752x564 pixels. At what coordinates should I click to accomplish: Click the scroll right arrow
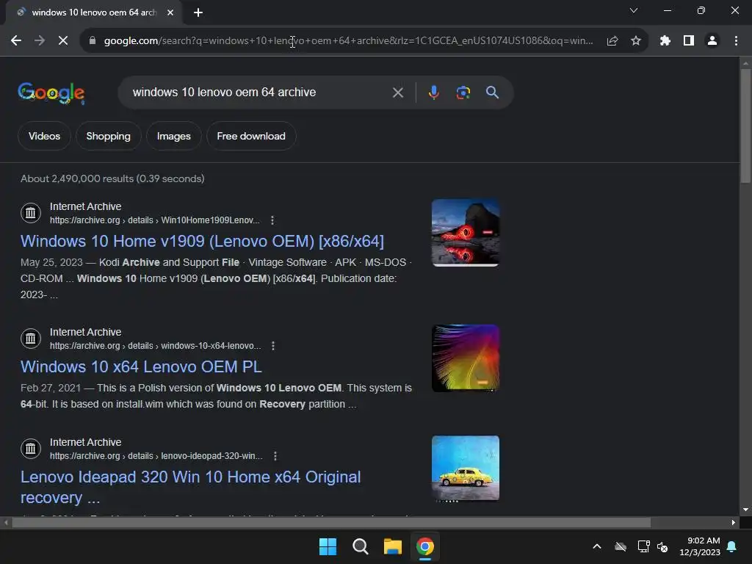pos(734,522)
